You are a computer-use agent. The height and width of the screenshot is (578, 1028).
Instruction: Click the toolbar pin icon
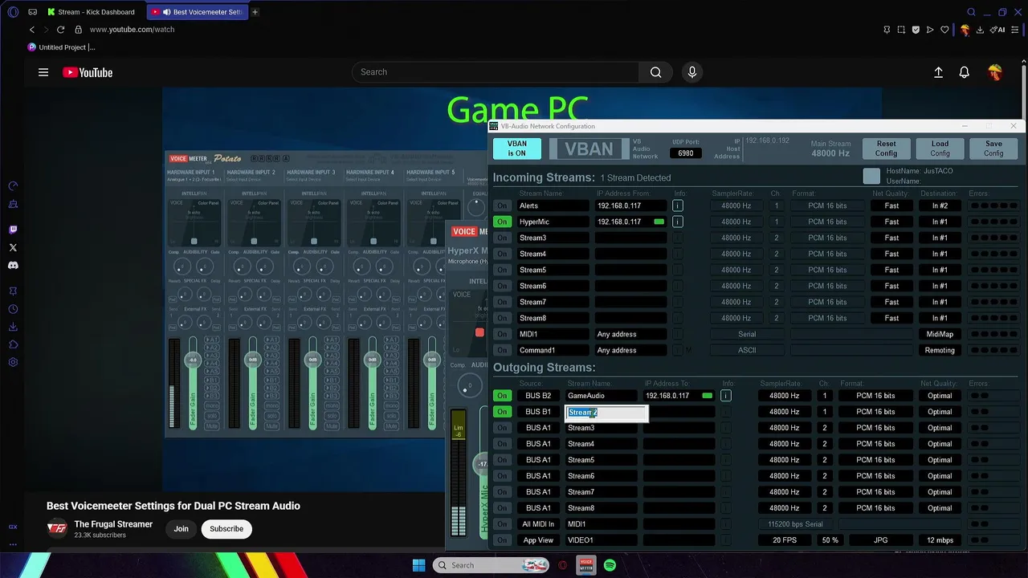click(x=887, y=30)
